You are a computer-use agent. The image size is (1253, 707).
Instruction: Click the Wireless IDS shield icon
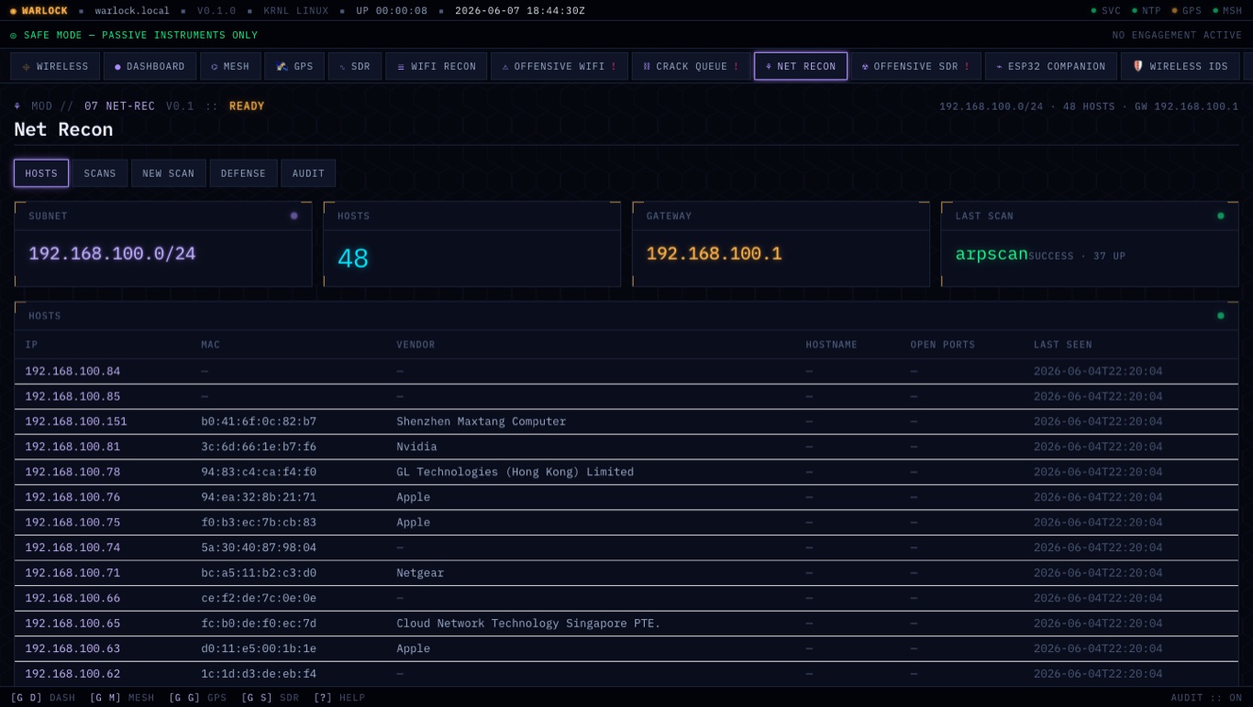(x=1138, y=66)
